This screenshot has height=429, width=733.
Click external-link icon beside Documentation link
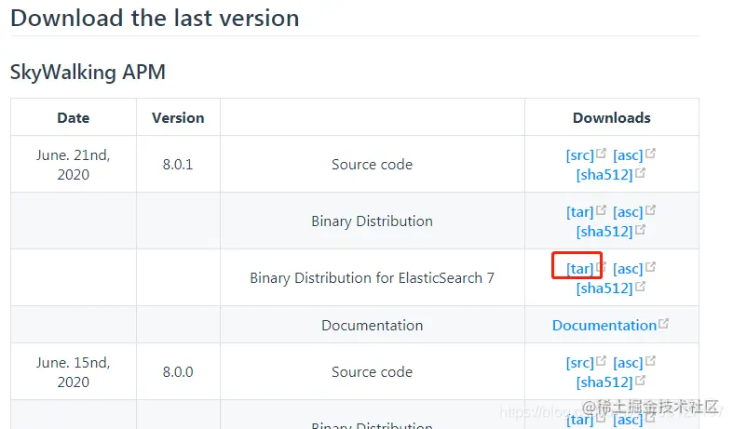[663, 323]
